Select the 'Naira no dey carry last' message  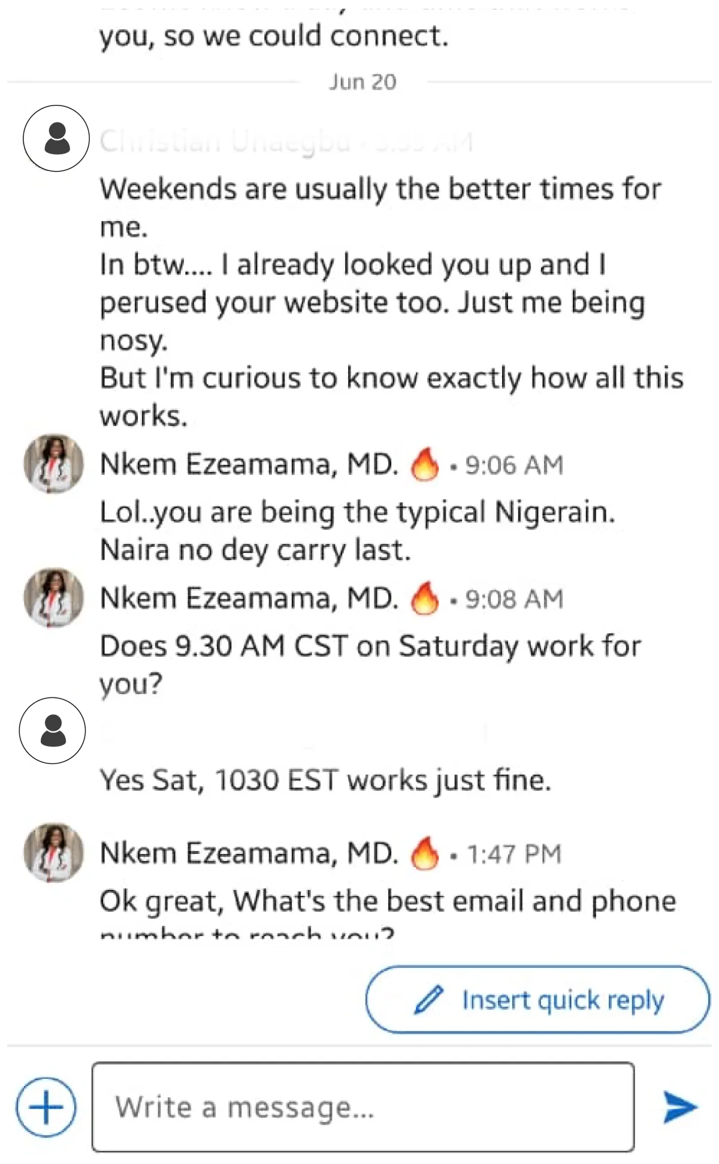pyautogui.click(x=255, y=550)
